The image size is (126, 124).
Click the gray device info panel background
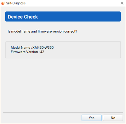[84, 50]
